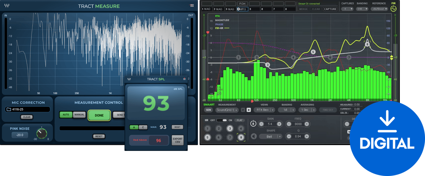Select the 1 MAG capture slot

[x=207, y=9]
